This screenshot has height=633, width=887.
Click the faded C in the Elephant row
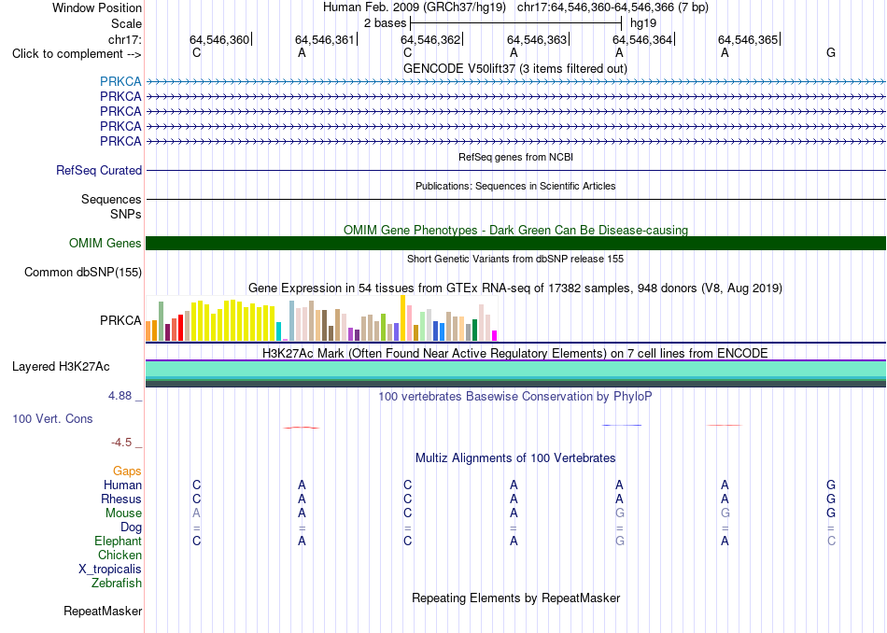pos(831,541)
